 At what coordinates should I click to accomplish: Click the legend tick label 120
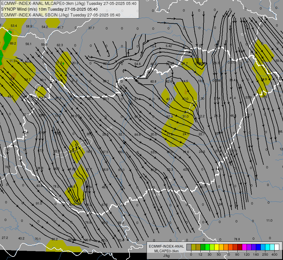click(x=247, y=255)
